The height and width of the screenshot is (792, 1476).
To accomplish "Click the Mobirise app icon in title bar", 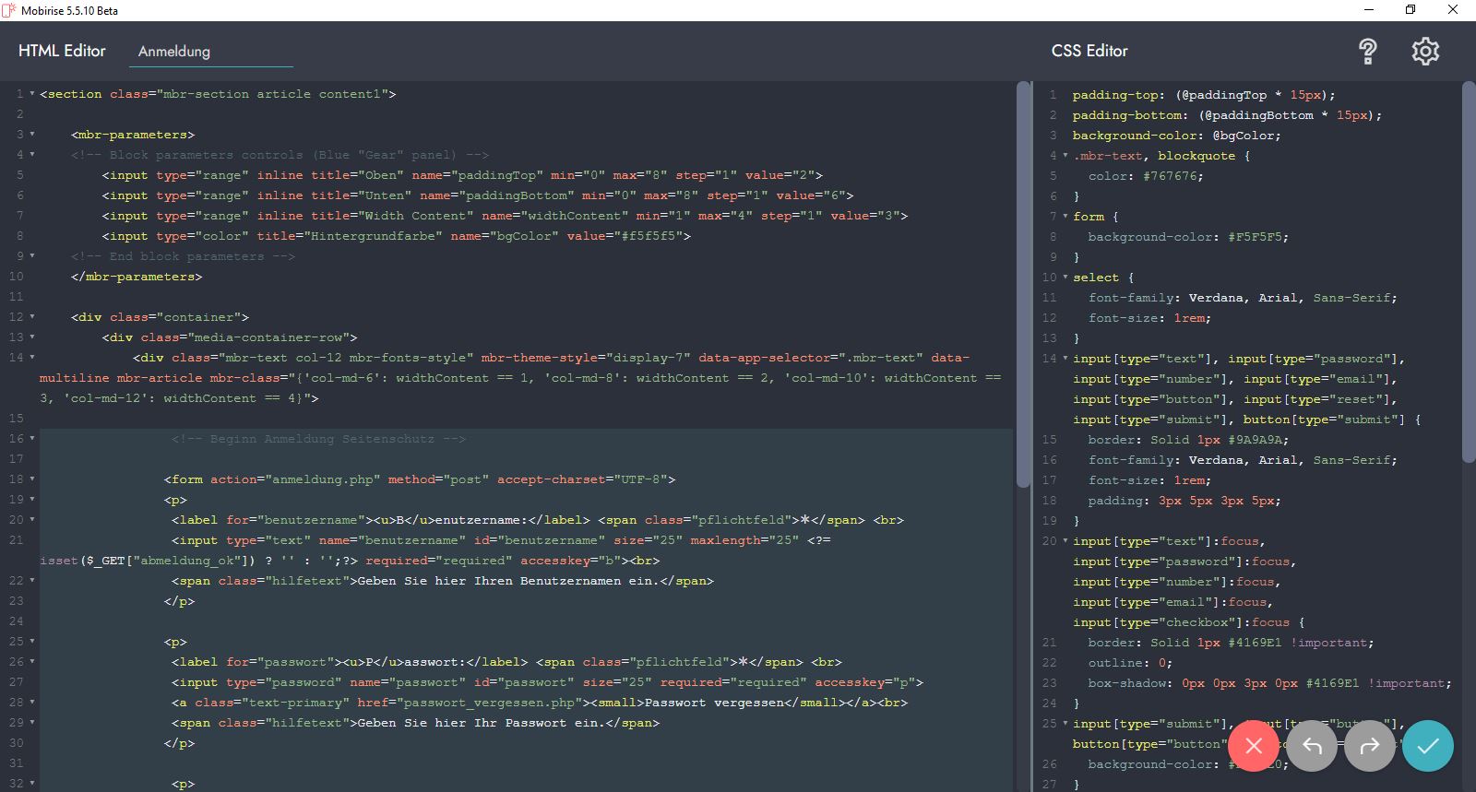I will pyautogui.click(x=9, y=10).
